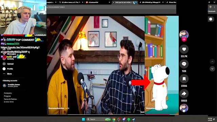This screenshot has height=122, width=217.
Task: Open the creator's avatar above the like button
Action: tap(184, 34)
